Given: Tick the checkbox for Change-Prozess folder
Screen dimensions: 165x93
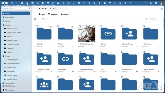Looking at the screenshot, I should click(122, 26).
